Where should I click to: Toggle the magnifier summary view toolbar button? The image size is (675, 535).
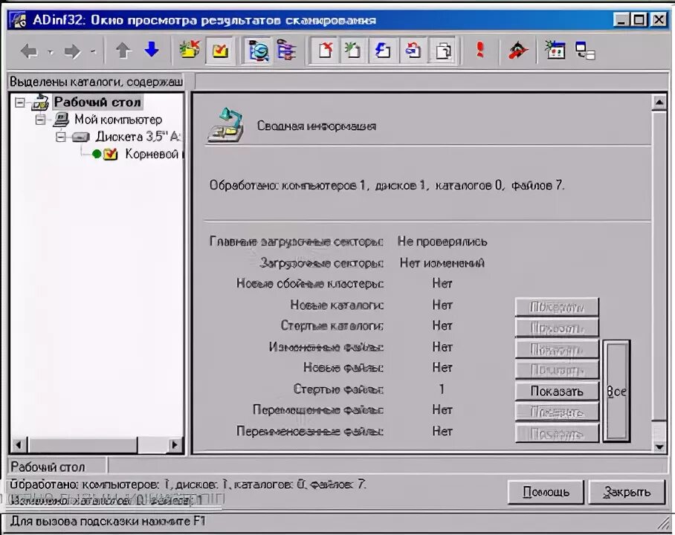[258, 51]
